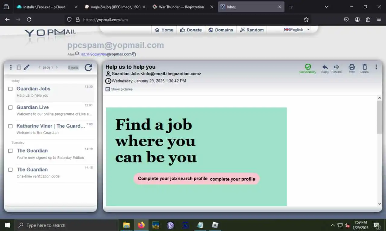This screenshot has height=231, width=386.
Task: Tick the Guardian Live mail checkbox
Action: tap(11, 107)
